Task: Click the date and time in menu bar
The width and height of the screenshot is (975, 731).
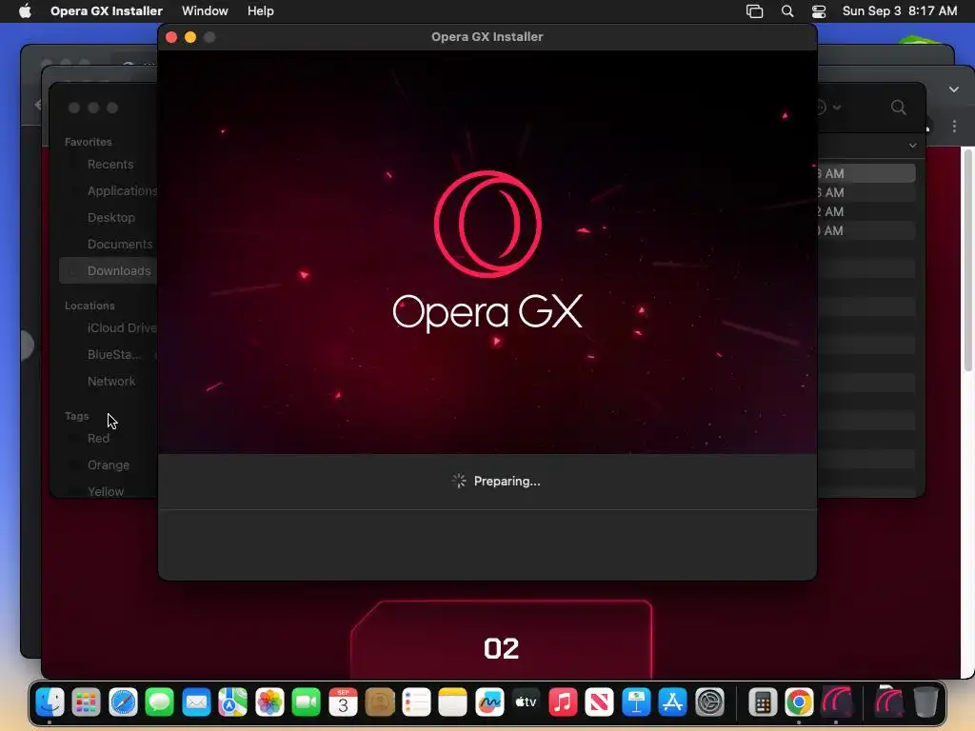Action: point(899,11)
